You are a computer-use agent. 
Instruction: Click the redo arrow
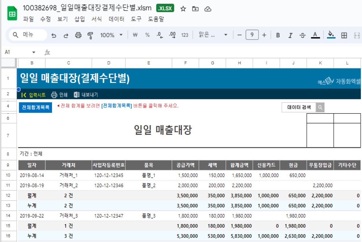click(x=66, y=35)
